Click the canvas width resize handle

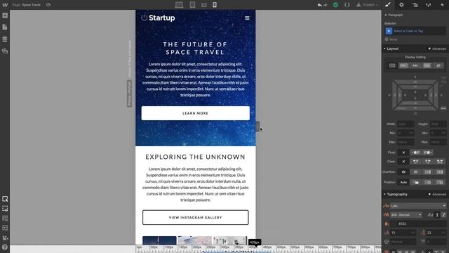(257, 126)
